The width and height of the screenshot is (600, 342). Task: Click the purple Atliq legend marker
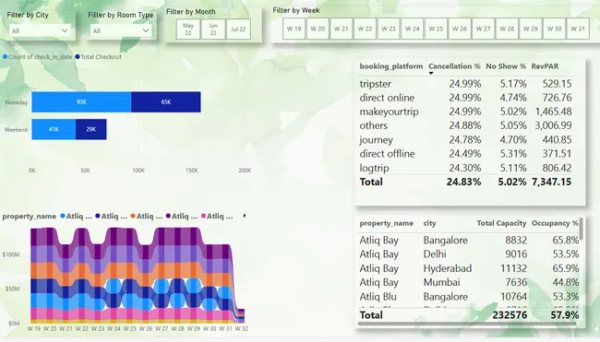[x=168, y=216]
